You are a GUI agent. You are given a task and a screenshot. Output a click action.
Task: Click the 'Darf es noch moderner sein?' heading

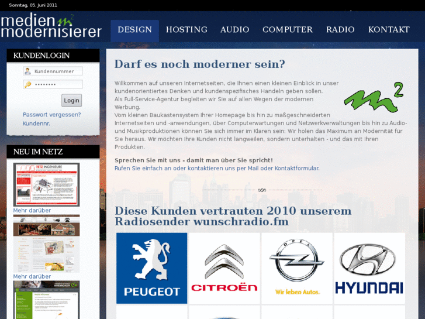(x=200, y=64)
